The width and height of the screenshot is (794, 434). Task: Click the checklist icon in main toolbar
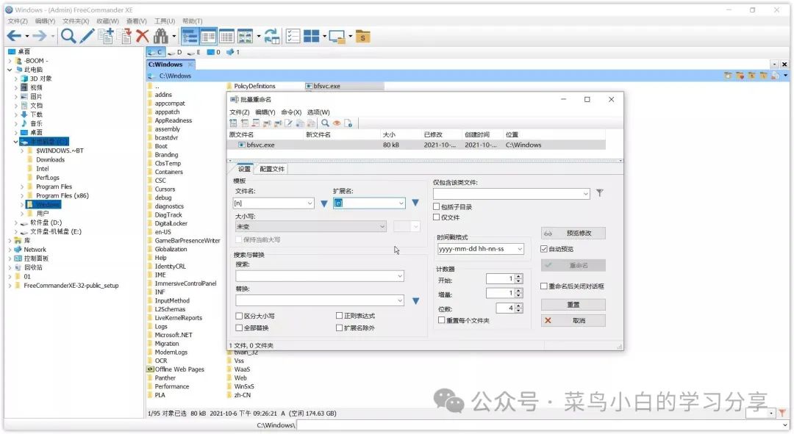click(293, 36)
